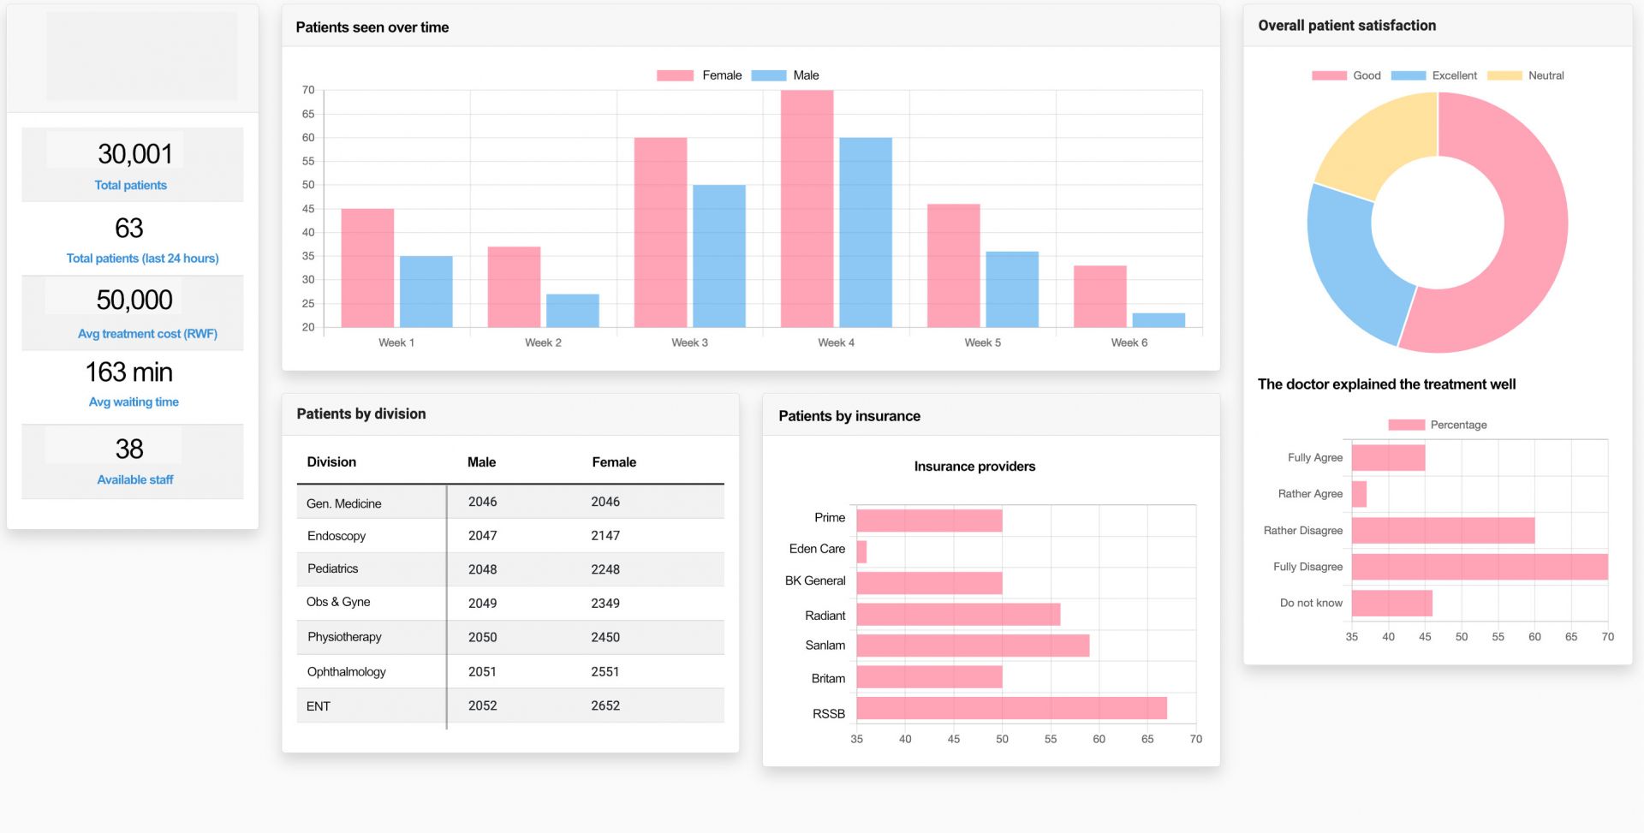Click the Avg treatment cost (RWF) link
This screenshot has width=1644, height=833.
point(147,334)
